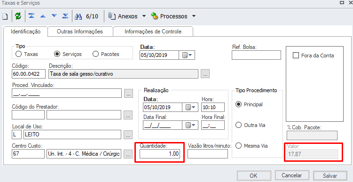Click the Proced. Vinculado input field
Screen dimensions: 353x182
click(x=67, y=93)
